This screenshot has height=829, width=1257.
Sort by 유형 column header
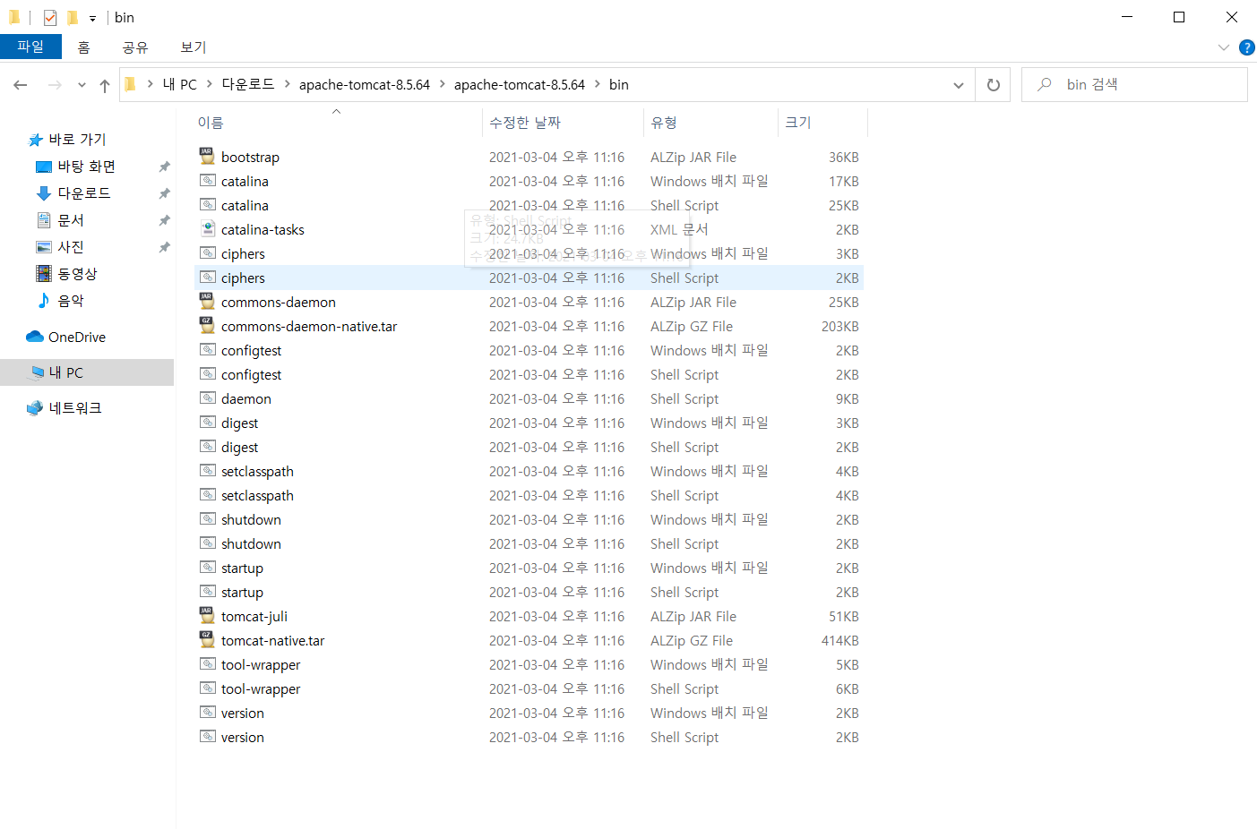click(x=710, y=122)
